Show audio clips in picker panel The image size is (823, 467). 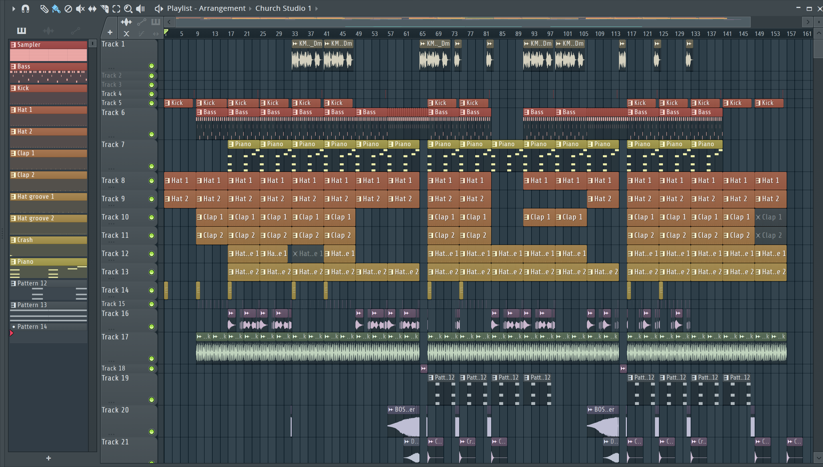coord(49,31)
